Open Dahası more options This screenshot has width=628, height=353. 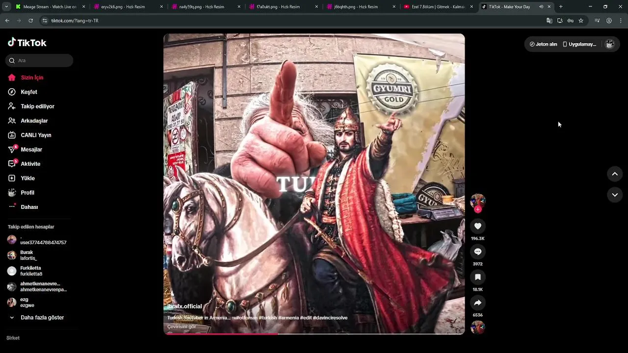(x=29, y=207)
